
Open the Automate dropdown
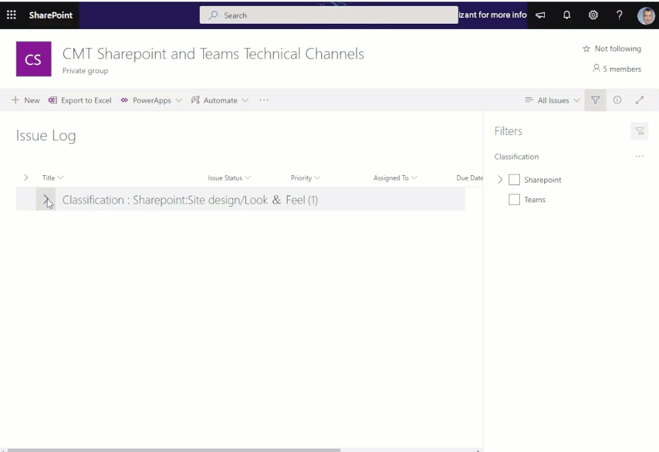coord(220,100)
